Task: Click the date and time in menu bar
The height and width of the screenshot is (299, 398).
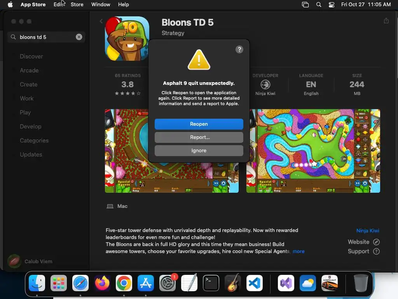Action: (366, 4)
